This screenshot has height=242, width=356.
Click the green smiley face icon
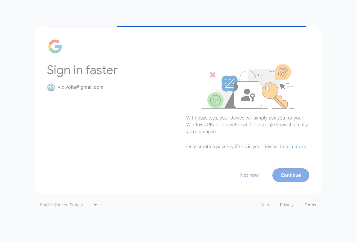point(215,100)
